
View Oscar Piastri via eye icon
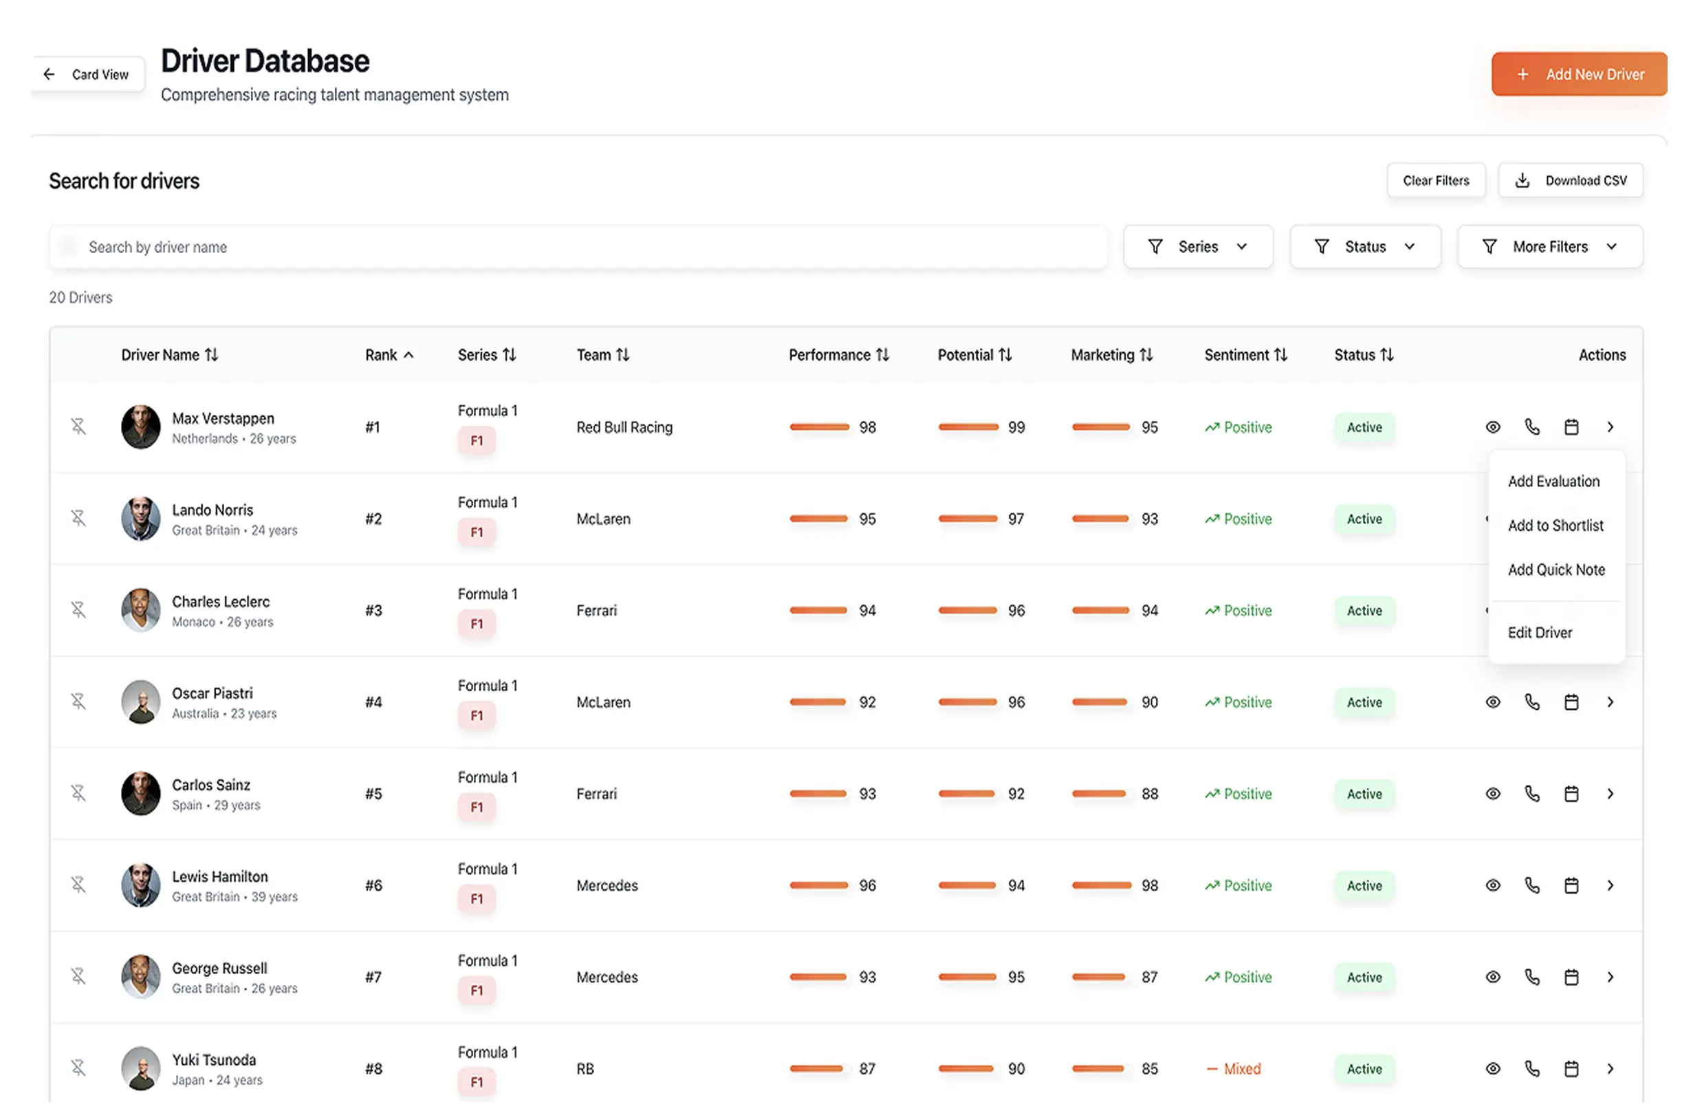click(1492, 702)
